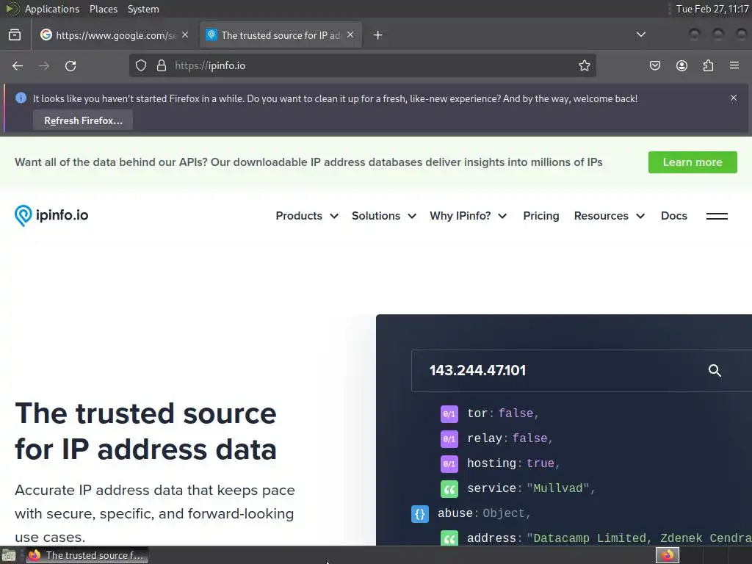Expand the list all tabs chevron
The height and width of the screenshot is (564, 752).
pos(640,35)
